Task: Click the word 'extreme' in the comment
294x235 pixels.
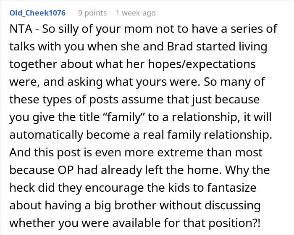Action: pyautogui.click(x=180, y=153)
